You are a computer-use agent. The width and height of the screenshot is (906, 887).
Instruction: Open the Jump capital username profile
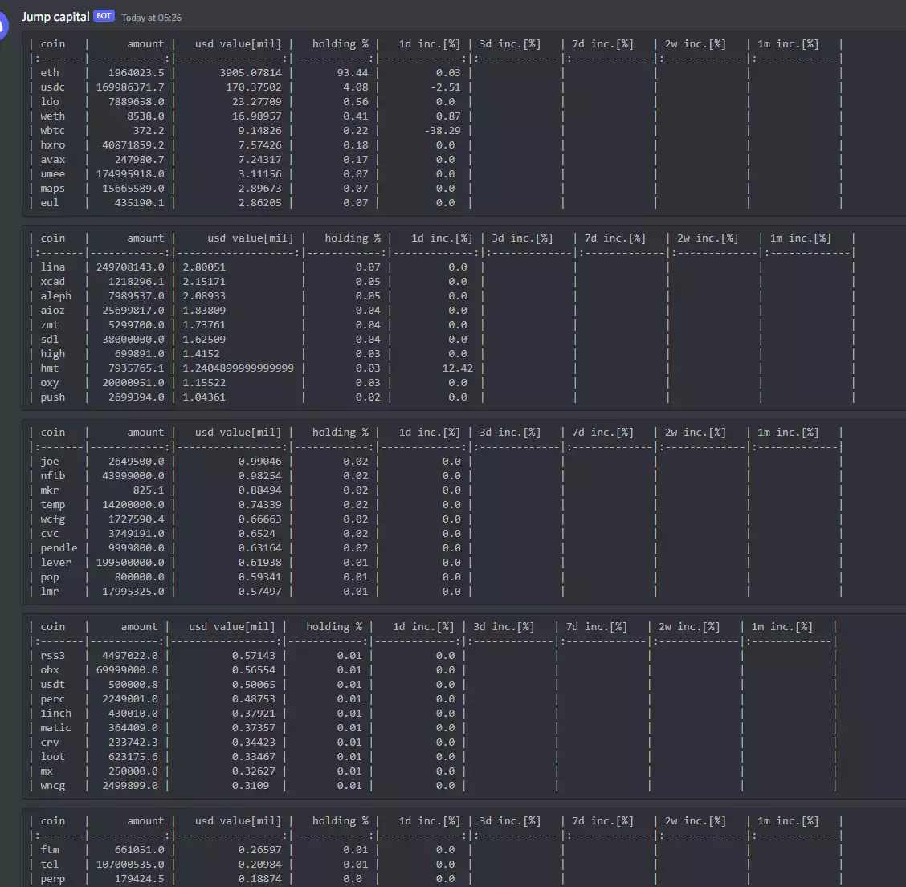(55, 17)
